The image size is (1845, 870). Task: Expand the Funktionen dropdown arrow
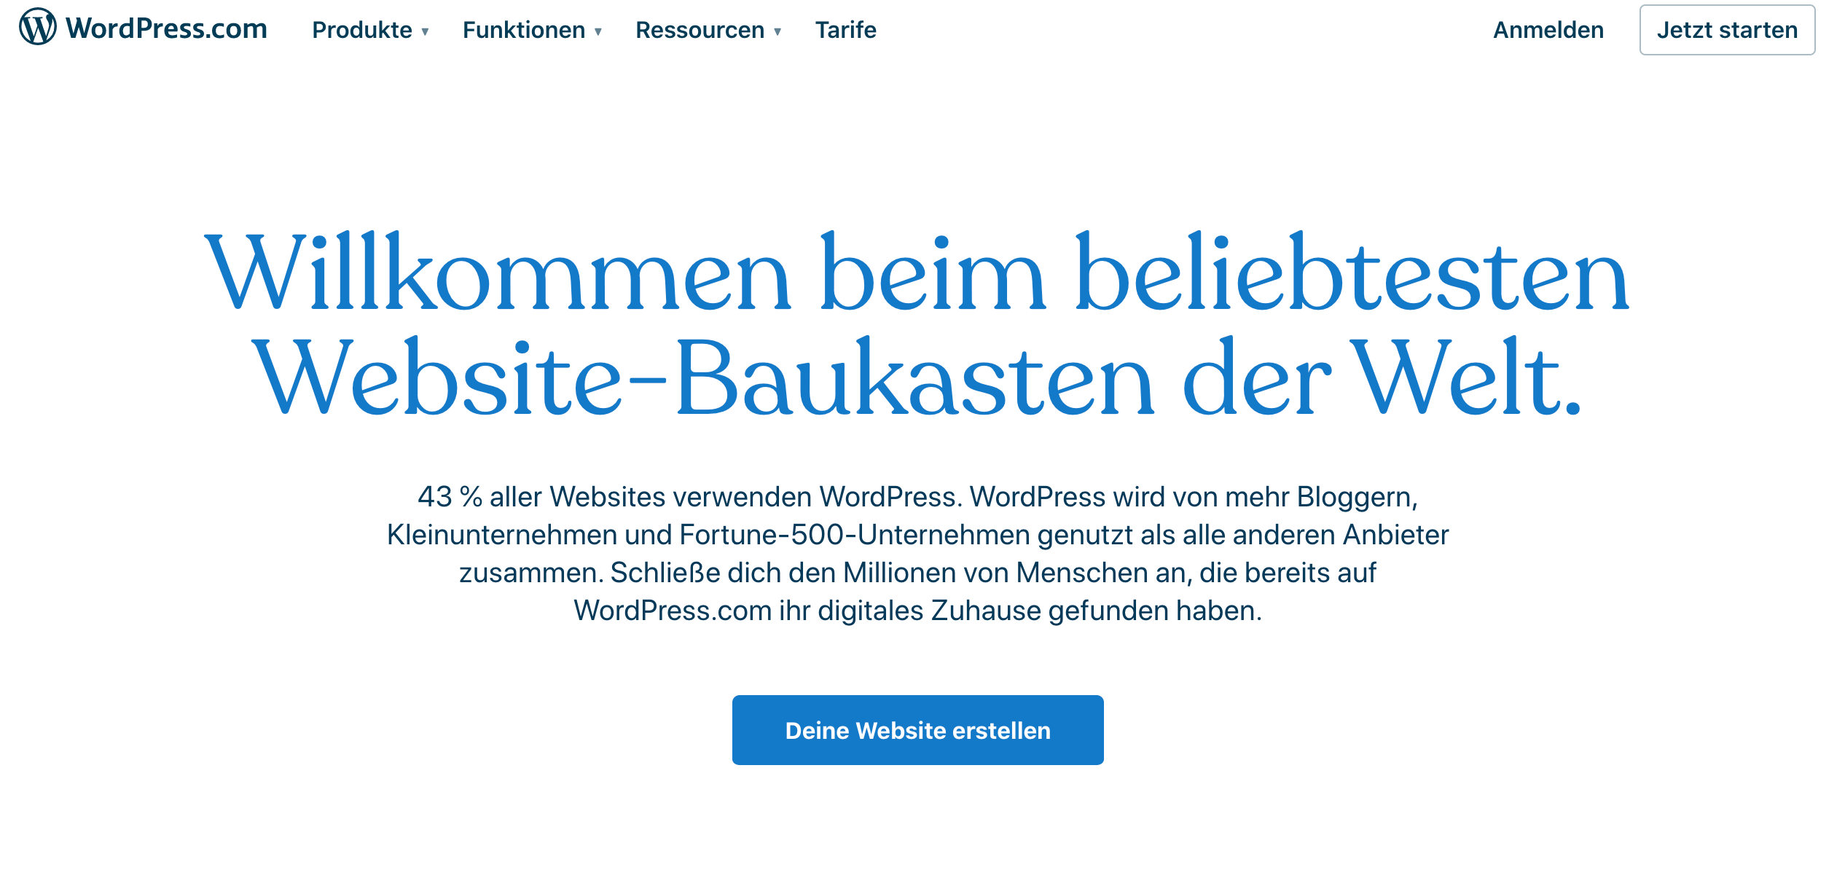click(x=598, y=31)
